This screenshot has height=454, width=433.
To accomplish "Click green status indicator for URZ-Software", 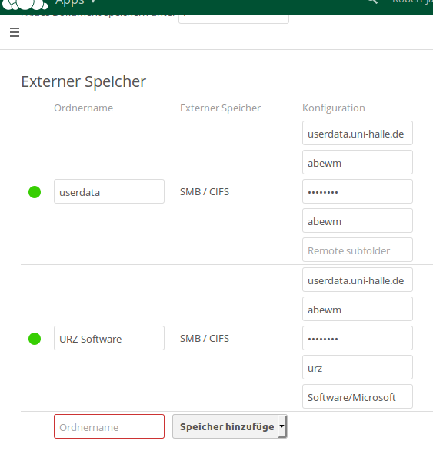I will pos(35,339).
